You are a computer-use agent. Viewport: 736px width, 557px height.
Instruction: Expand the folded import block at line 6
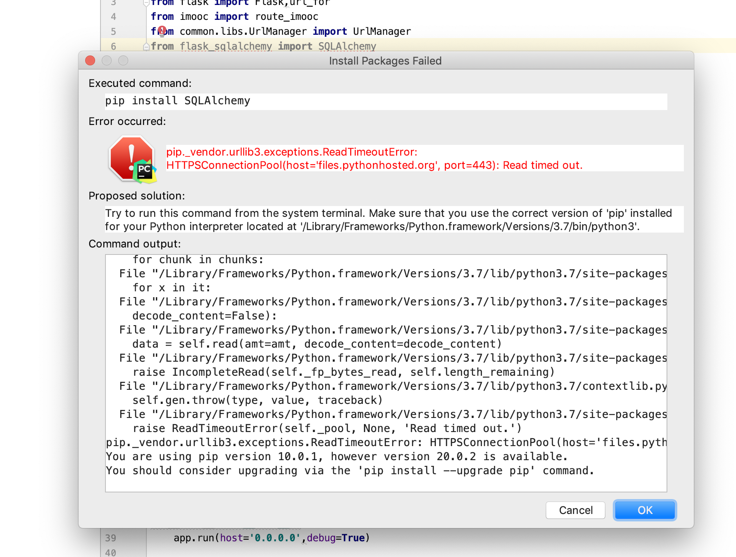click(146, 47)
